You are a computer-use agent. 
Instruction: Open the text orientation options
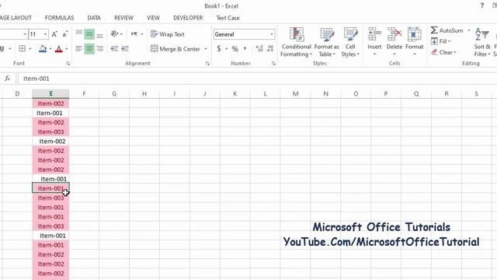(116, 34)
